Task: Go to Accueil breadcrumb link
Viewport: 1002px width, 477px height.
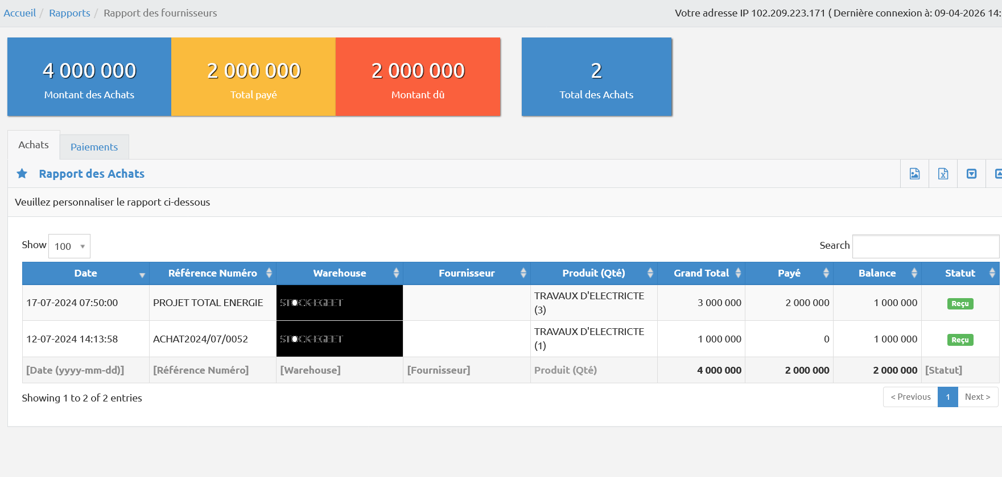Action: tap(20, 13)
